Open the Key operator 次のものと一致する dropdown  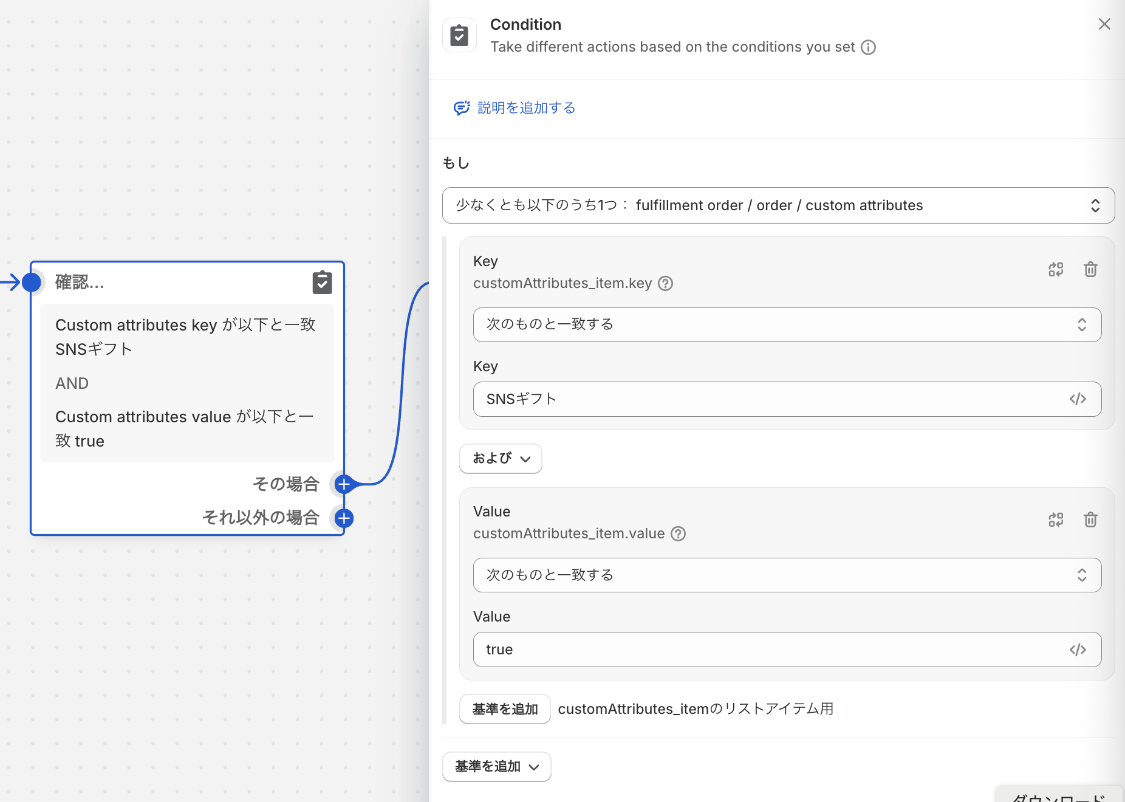(787, 324)
